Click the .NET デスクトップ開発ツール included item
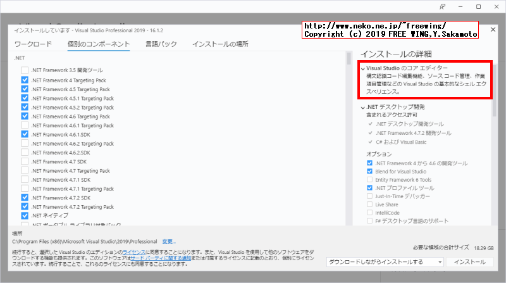Image resolution: width=506 pixels, height=283 pixels. click(410, 124)
